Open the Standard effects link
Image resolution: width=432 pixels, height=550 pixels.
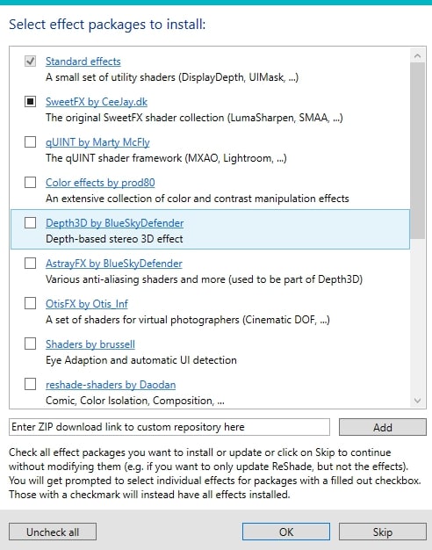(x=83, y=62)
